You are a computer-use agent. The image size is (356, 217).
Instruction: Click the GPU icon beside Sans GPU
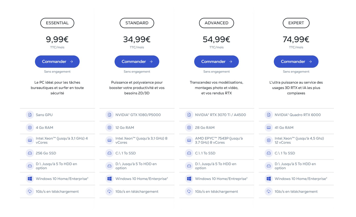[x=30, y=115]
